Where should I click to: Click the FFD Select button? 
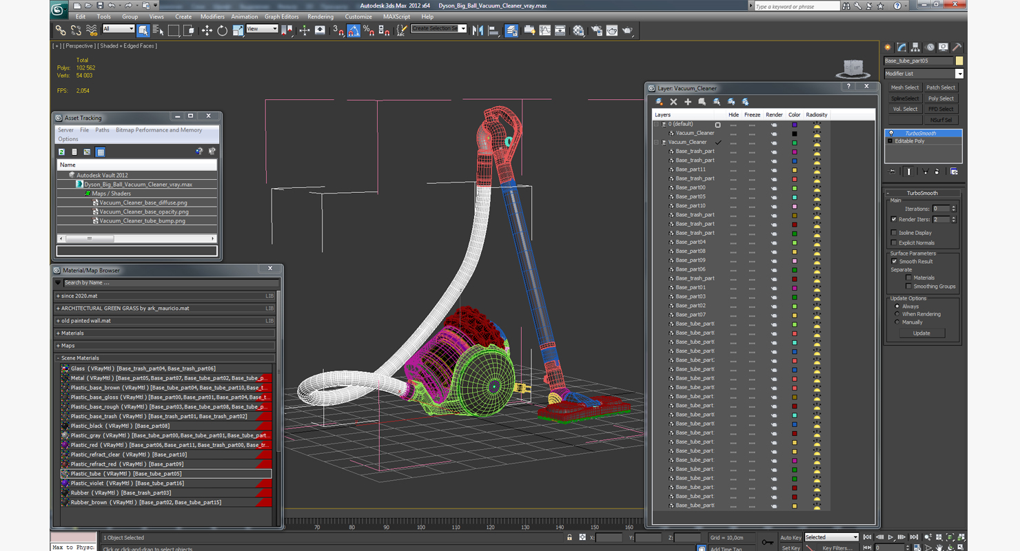point(941,109)
